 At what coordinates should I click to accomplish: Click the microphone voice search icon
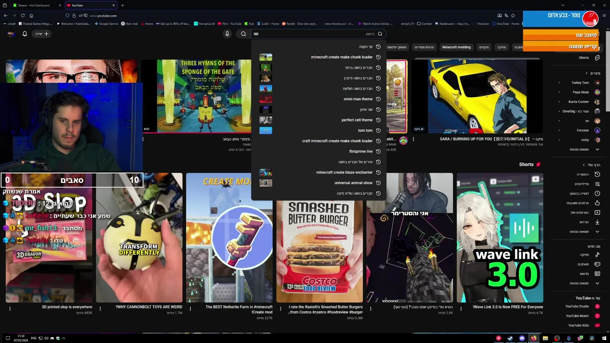coord(227,34)
